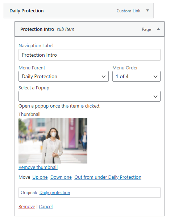Viewport: 170px width, 218px height.
Task: Click the Navigation Label input field
Action: (90, 55)
